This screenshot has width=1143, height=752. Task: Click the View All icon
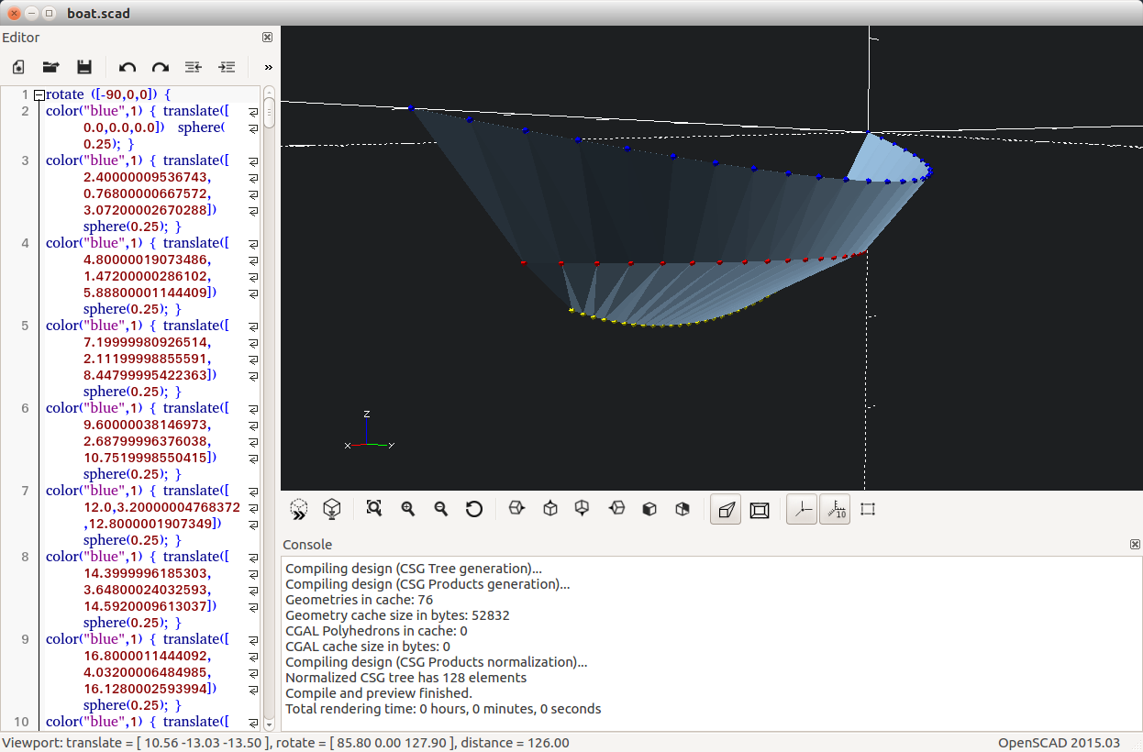tap(373, 509)
